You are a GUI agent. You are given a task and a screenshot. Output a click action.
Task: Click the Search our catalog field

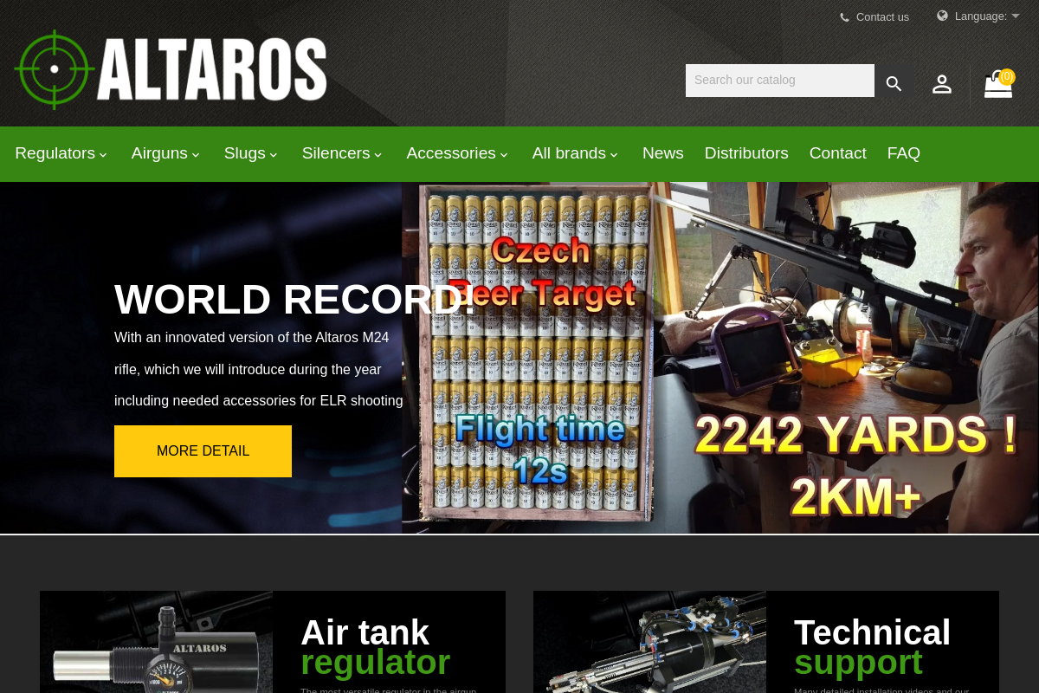780,81
